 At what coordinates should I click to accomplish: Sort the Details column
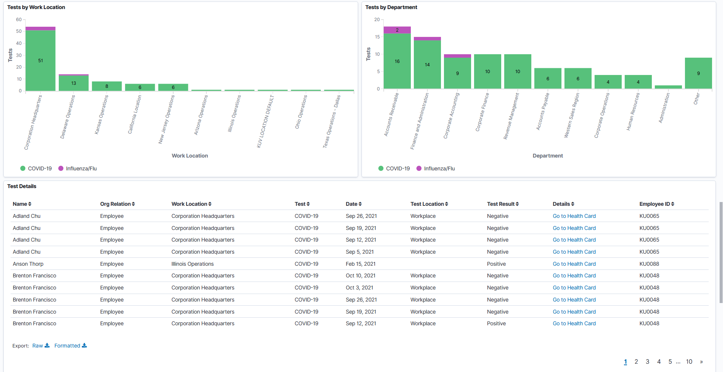[x=572, y=204]
